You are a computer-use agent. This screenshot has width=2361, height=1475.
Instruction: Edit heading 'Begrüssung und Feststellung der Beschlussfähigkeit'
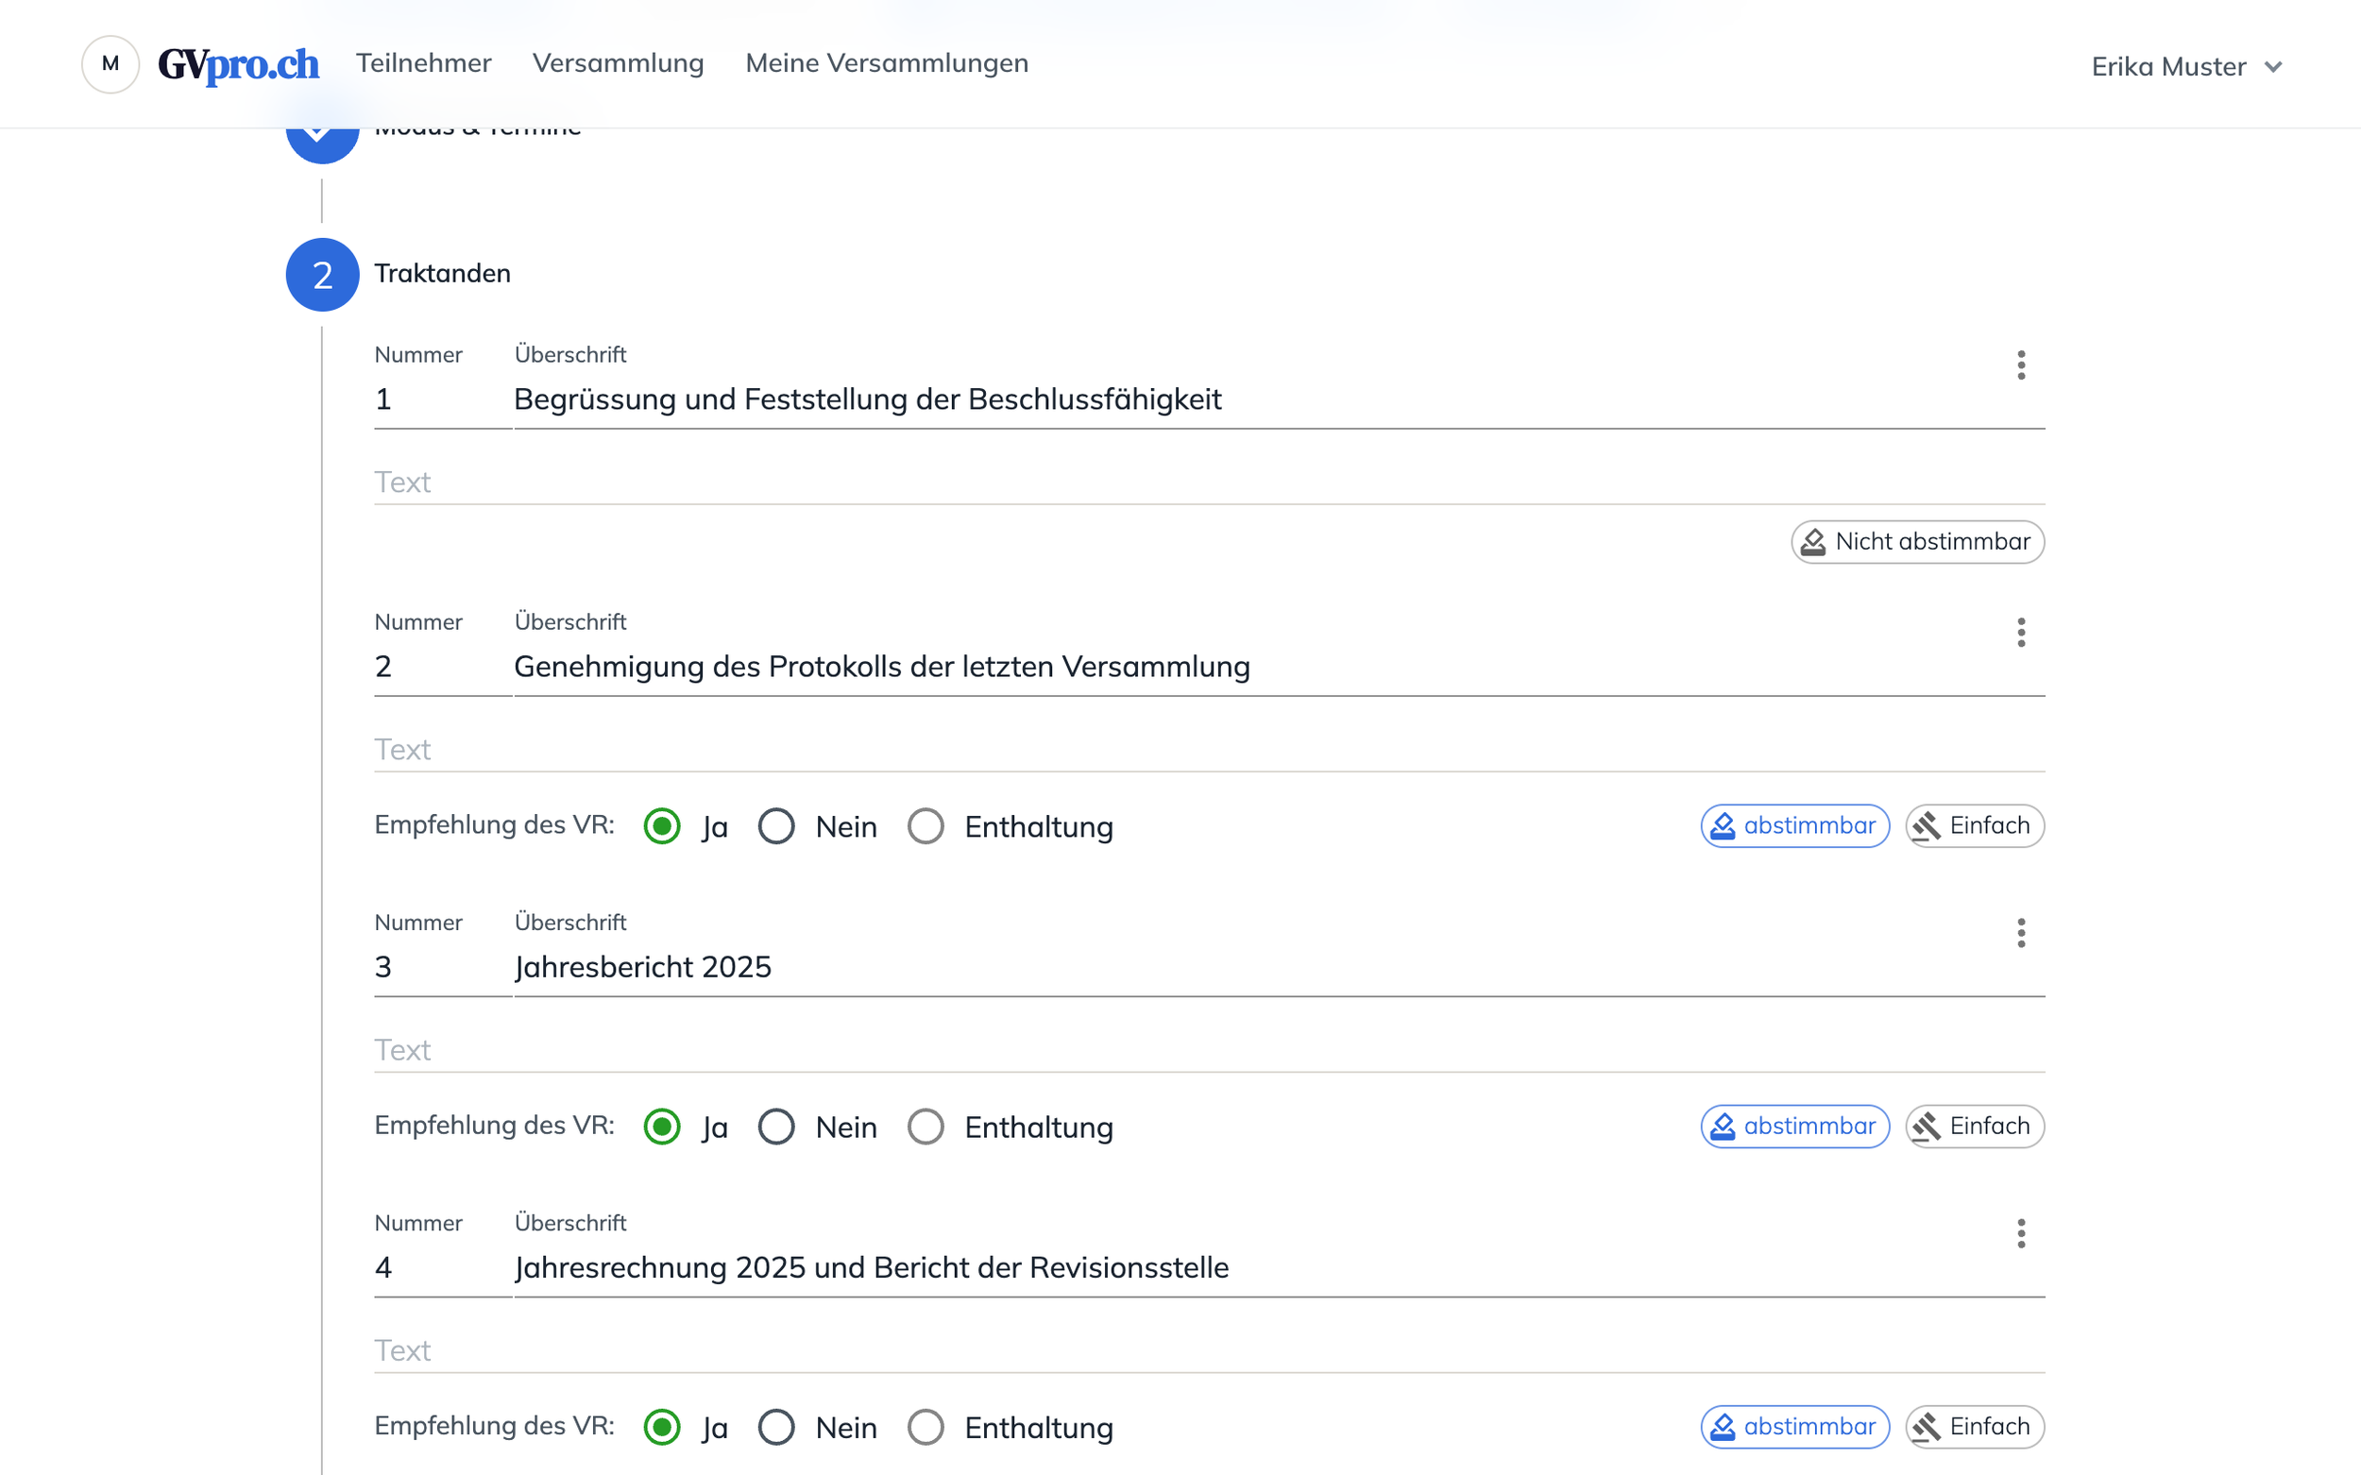1279,399
